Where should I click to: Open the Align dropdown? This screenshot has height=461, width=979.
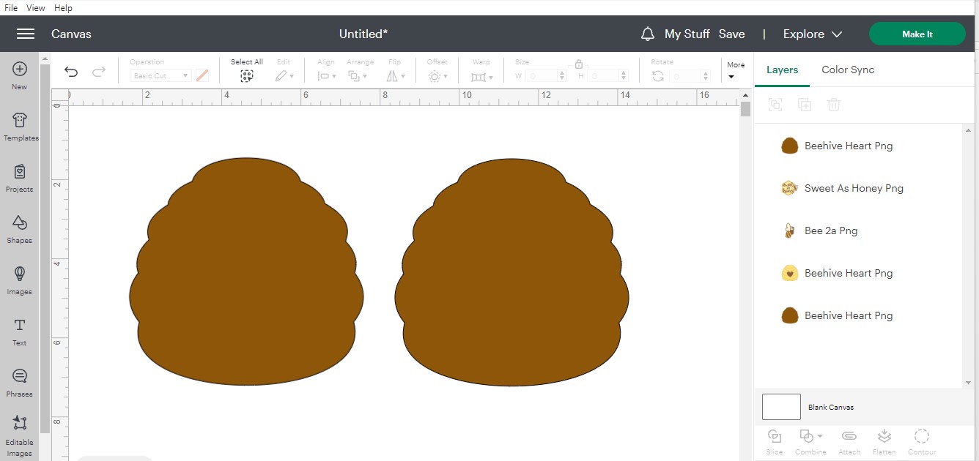(x=327, y=75)
